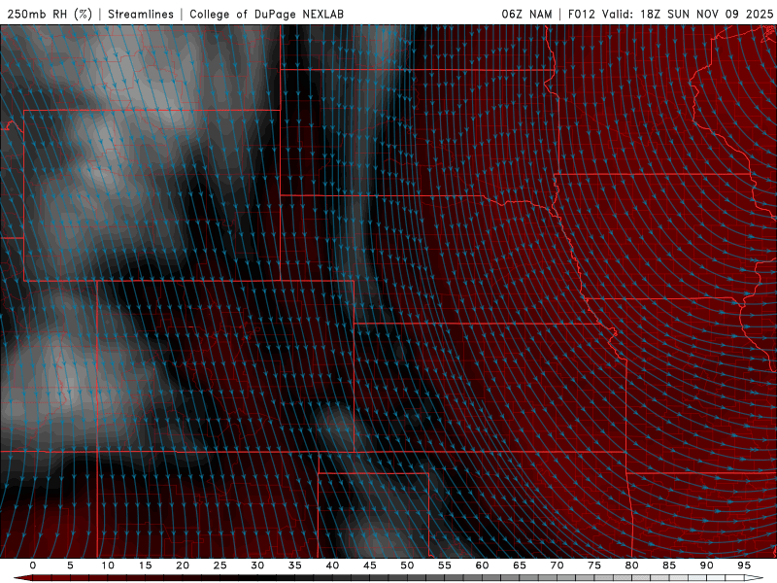Click the '75' value on the color scale
Image resolution: width=777 pixels, height=583 pixels.
594,566
